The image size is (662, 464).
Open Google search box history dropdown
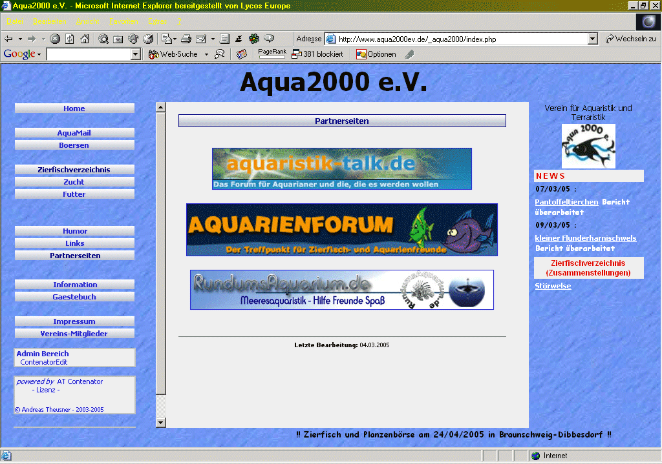pos(136,54)
